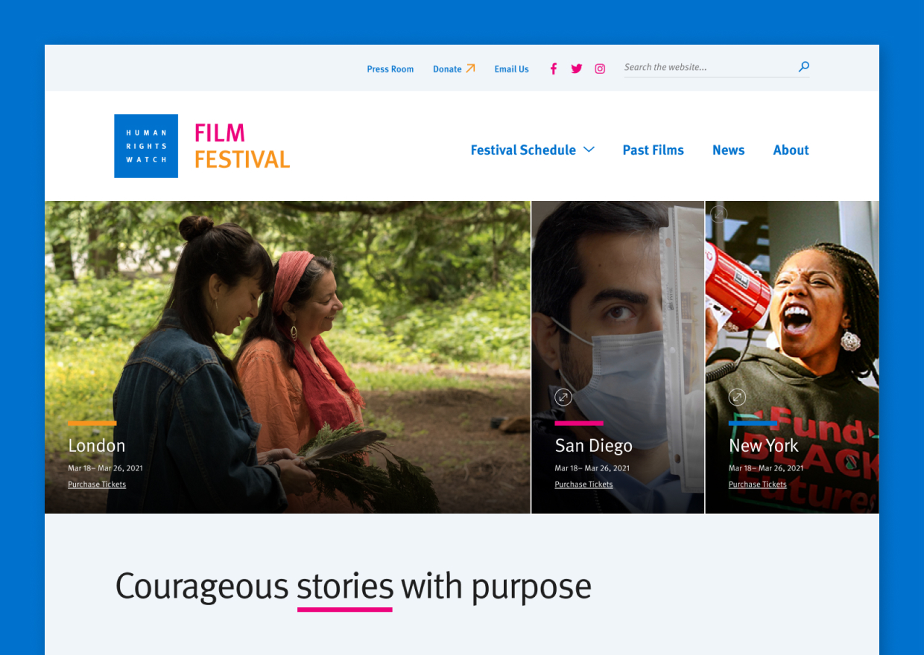
Task: Open the News section
Action: [x=728, y=150]
